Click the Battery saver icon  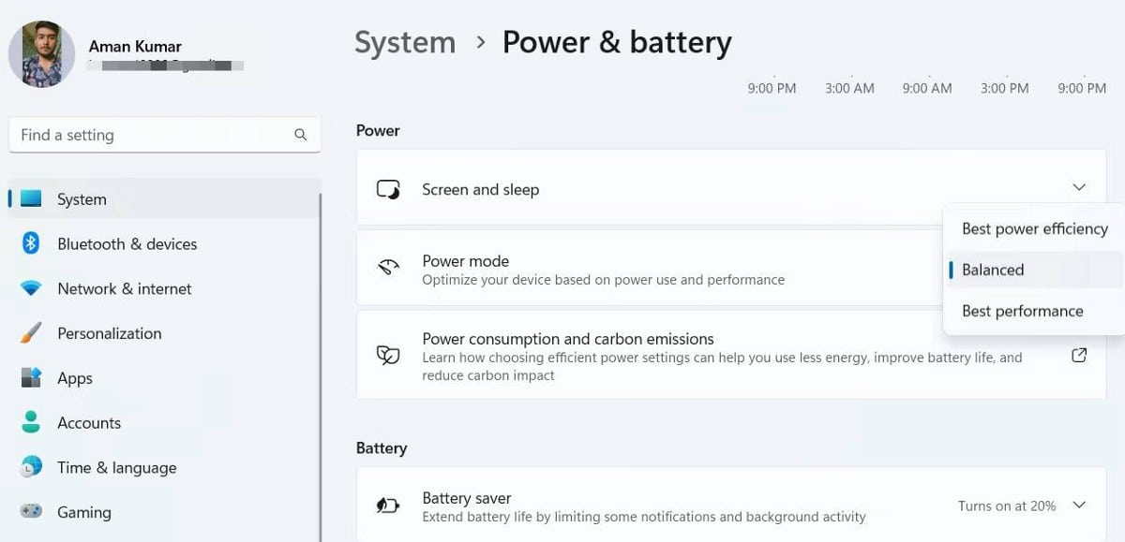click(x=387, y=505)
